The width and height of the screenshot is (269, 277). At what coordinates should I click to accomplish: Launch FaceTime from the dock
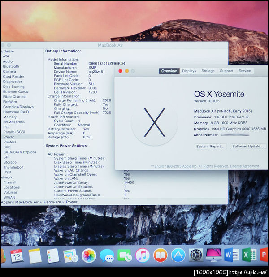coord(125,255)
